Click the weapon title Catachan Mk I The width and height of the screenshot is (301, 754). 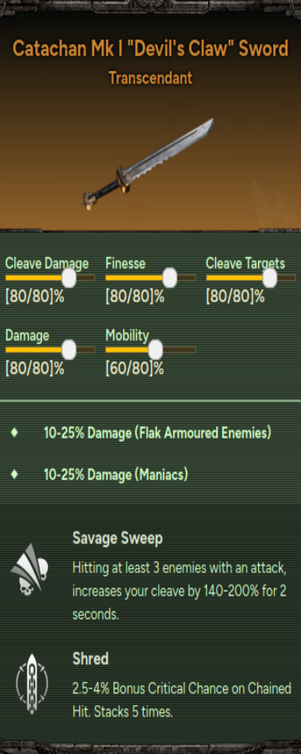(x=150, y=48)
